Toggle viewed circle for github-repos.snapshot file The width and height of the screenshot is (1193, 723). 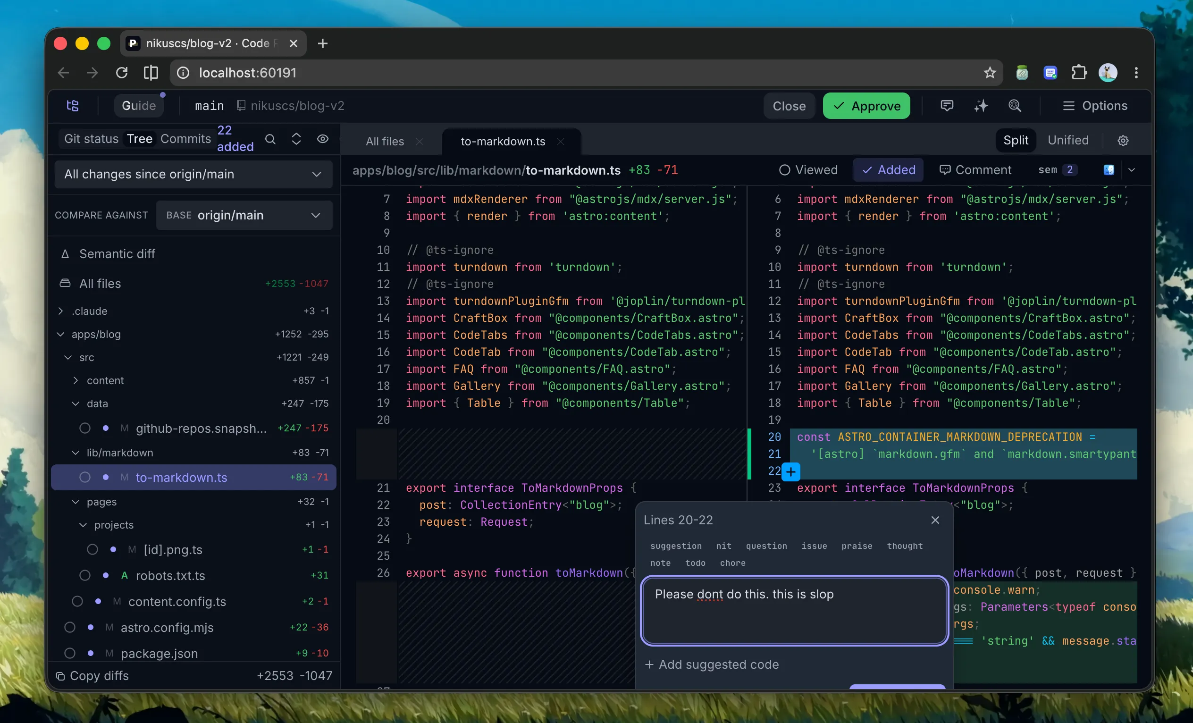point(85,428)
